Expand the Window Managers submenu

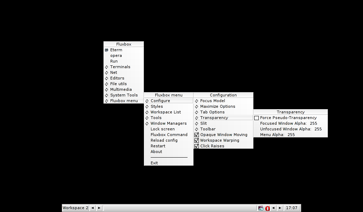[168, 123]
